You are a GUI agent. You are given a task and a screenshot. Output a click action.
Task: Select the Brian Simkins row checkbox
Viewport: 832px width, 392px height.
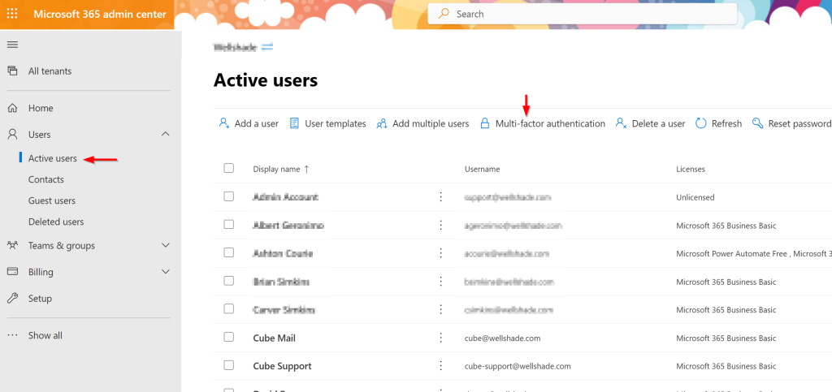(228, 281)
